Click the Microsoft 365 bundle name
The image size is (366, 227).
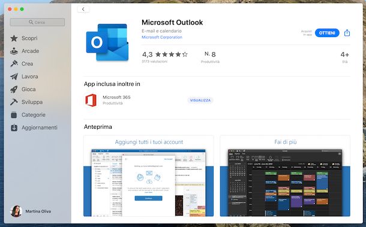[x=116, y=97]
